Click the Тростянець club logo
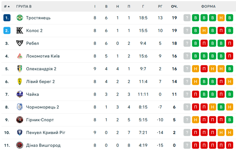The width and height of the screenshot is (236, 151). (19, 18)
